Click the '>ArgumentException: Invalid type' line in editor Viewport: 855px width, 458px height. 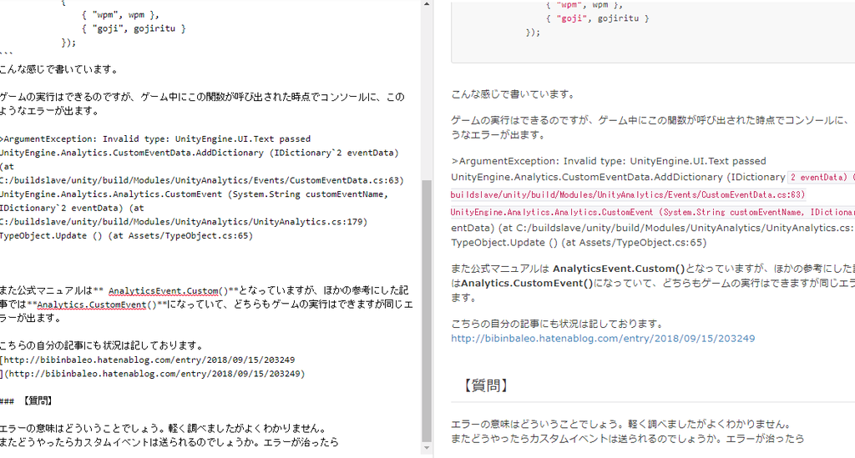[x=154, y=138]
